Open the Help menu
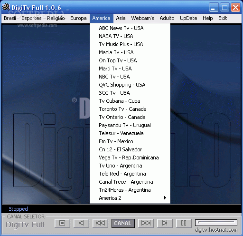Viewport: 243px width, 236px height. pos(208,18)
